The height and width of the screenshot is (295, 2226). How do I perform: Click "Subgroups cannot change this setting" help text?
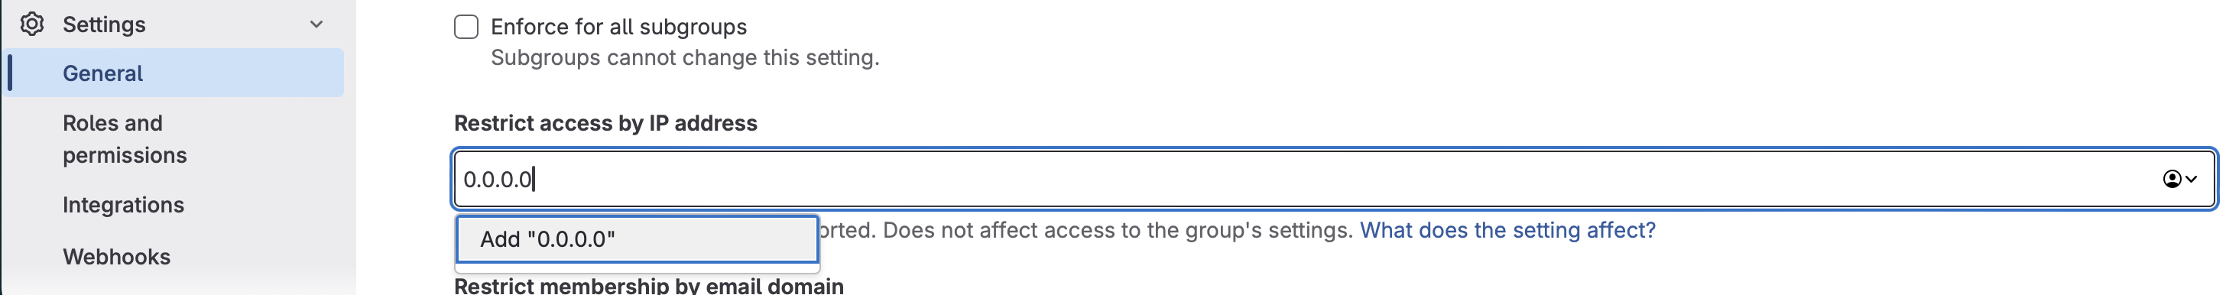(685, 58)
